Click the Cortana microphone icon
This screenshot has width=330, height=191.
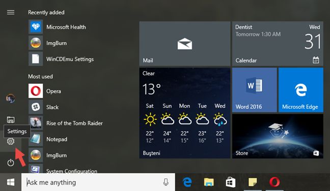coord(166,182)
